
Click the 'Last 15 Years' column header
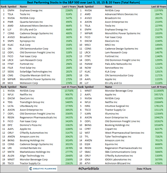69,87
